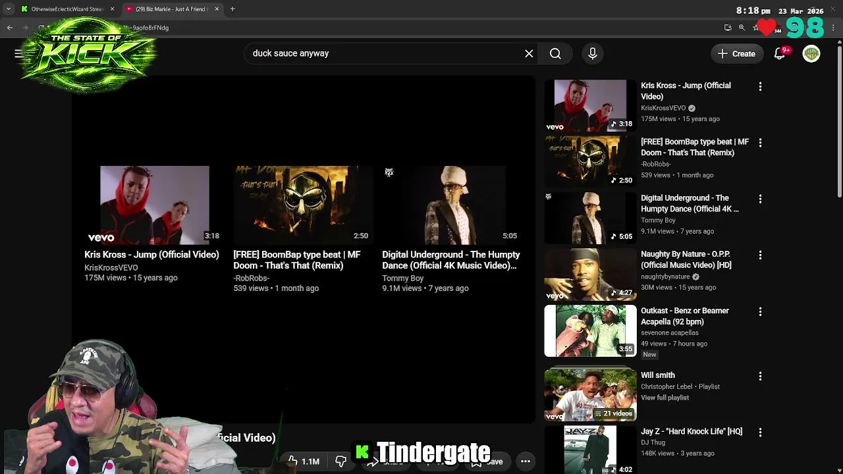Image resolution: width=843 pixels, height=474 pixels.
Task: Start voice search with microphone
Action: (x=592, y=53)
